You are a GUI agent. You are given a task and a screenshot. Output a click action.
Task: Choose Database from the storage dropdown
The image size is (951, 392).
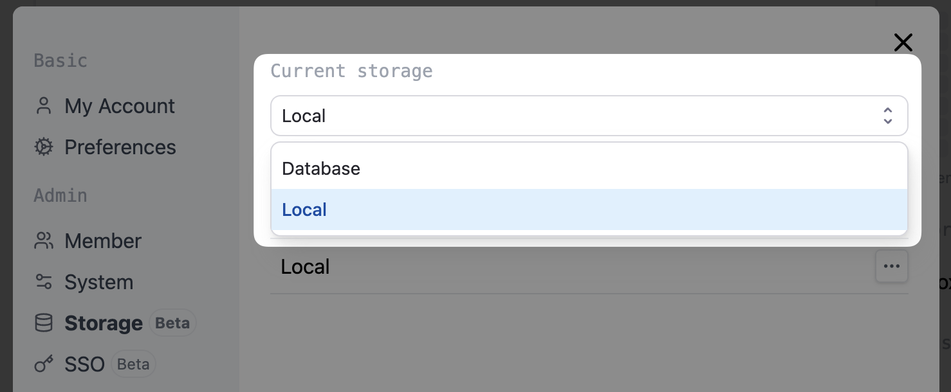321,168
